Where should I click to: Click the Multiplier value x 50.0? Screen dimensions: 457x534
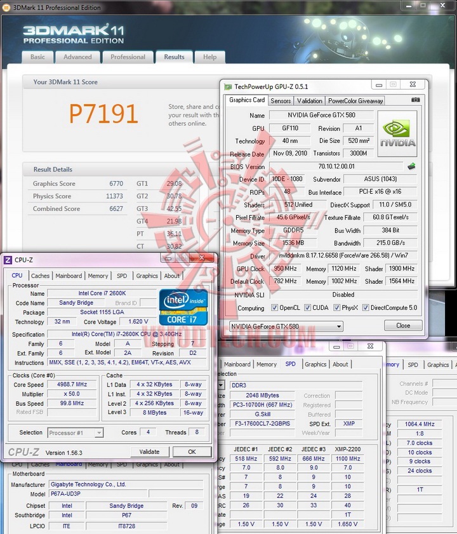[72, 394]
